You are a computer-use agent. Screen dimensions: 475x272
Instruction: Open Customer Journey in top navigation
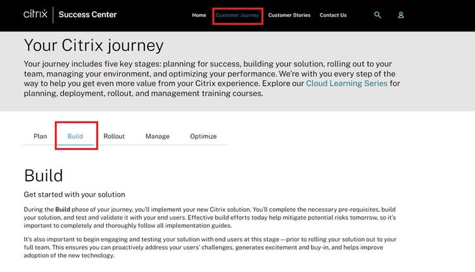[x=237, y=15]
